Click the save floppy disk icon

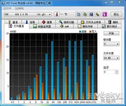point(91,14)
